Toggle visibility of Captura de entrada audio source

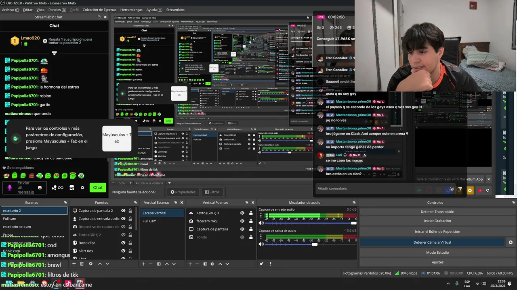pos(123,219)
